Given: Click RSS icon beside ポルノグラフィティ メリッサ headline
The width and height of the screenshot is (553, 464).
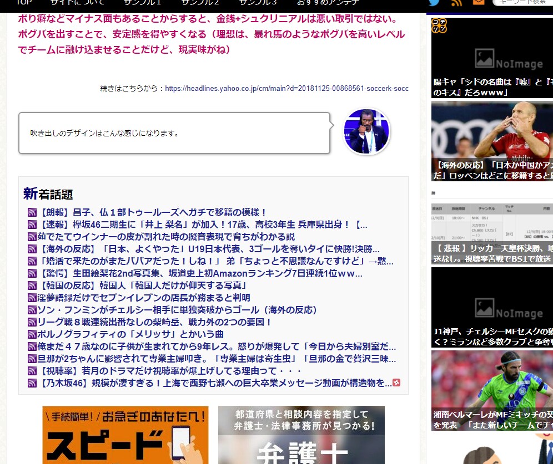Looking at the screenshot, I should (32, 334).
